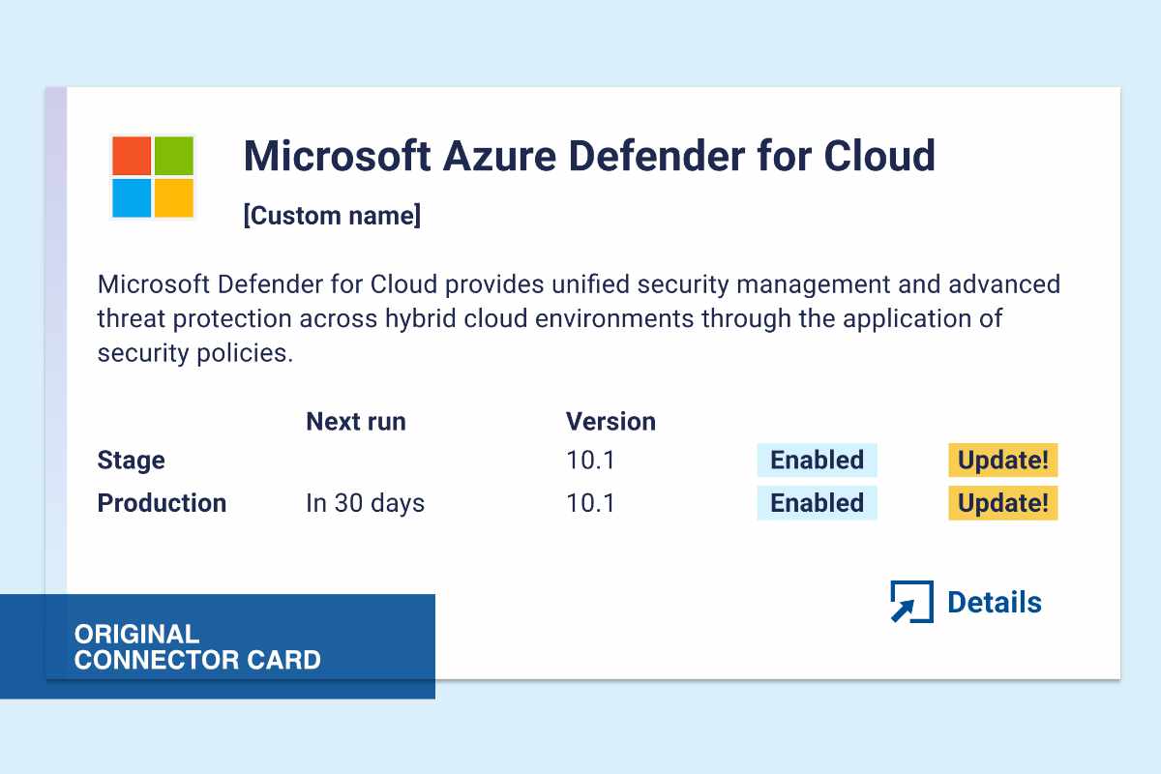This screenshot has width=1161, height=774.
Task: Click the Microsoft four-square logo
Action: coord(153,176)
